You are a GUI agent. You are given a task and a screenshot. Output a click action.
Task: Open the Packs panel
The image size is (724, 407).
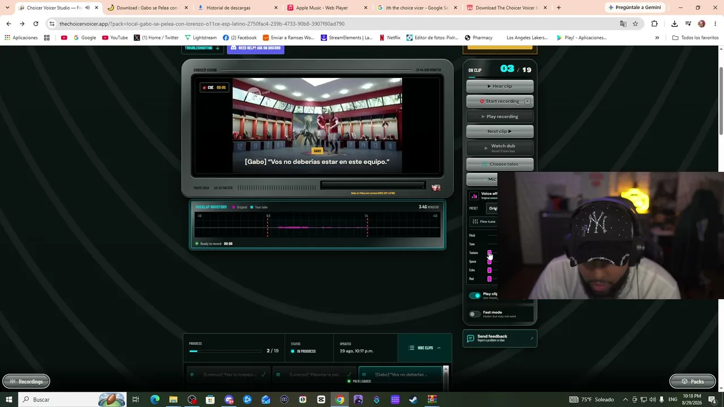[693, 382]
